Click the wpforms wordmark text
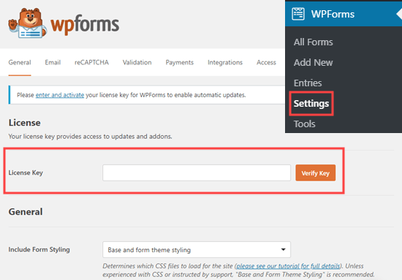 pos(85,24)
